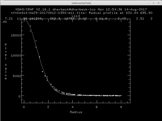Click the 2 tick label on the x-axis
Image resolution: width=162 pixels, height=121 pixels.
click(48, 107)
